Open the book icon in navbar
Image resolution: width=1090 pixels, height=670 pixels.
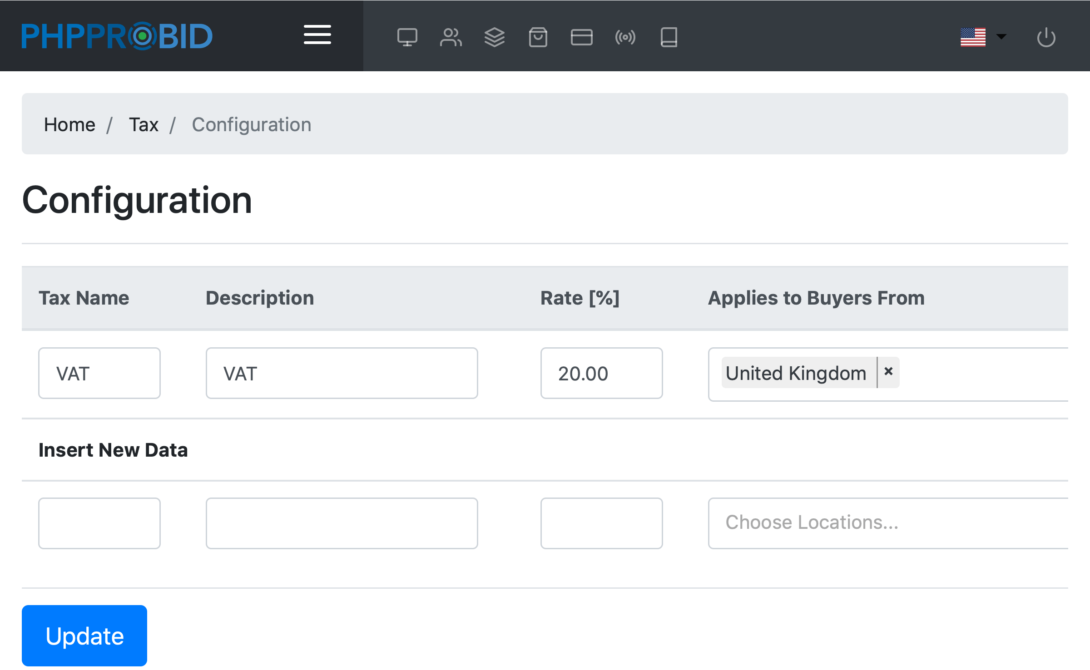coord(669,37)
